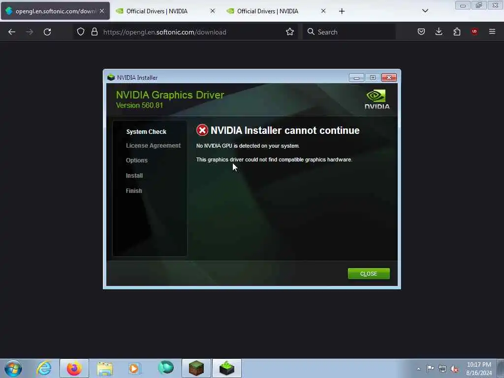Open the list all tabs dropdown
This screenshot has width=504, height=378.
[425, 11]
